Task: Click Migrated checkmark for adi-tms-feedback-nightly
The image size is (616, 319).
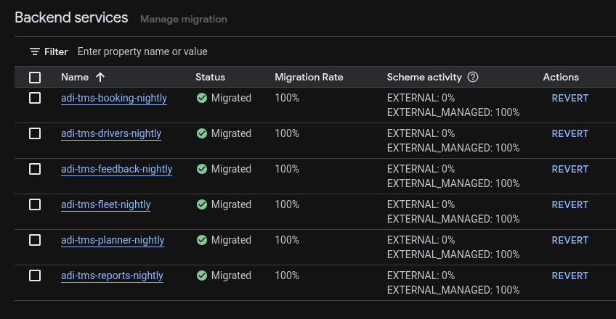Action: [202, 169]
